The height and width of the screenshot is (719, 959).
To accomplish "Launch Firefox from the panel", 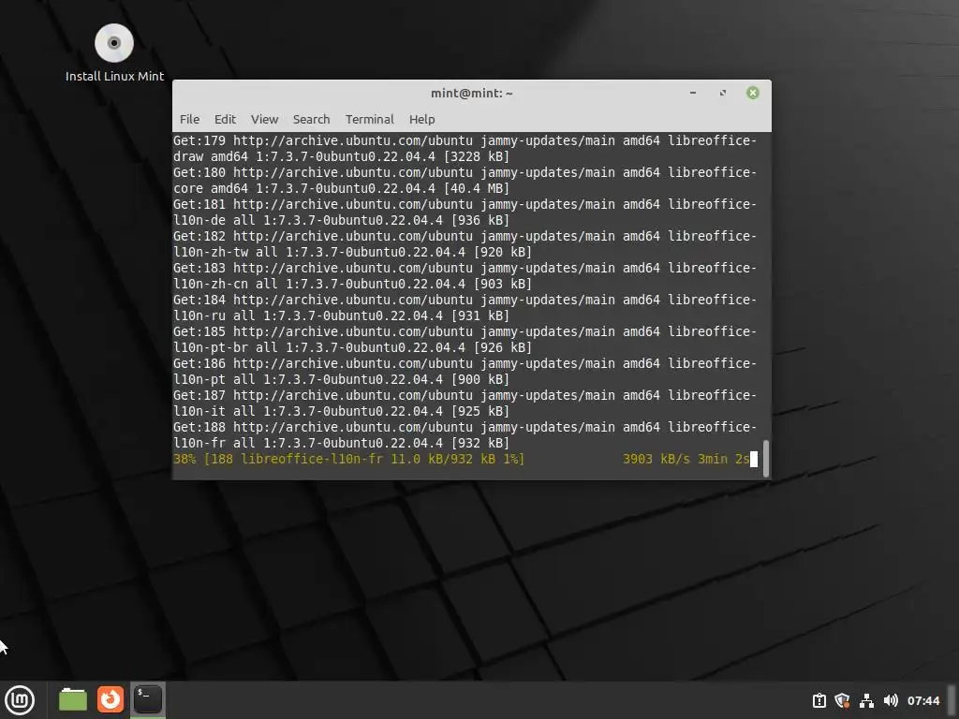I will (111, 699).
